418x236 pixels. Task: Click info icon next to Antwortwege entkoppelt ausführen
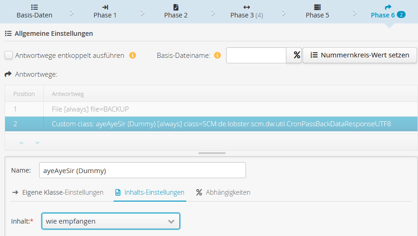click(132, 56)
